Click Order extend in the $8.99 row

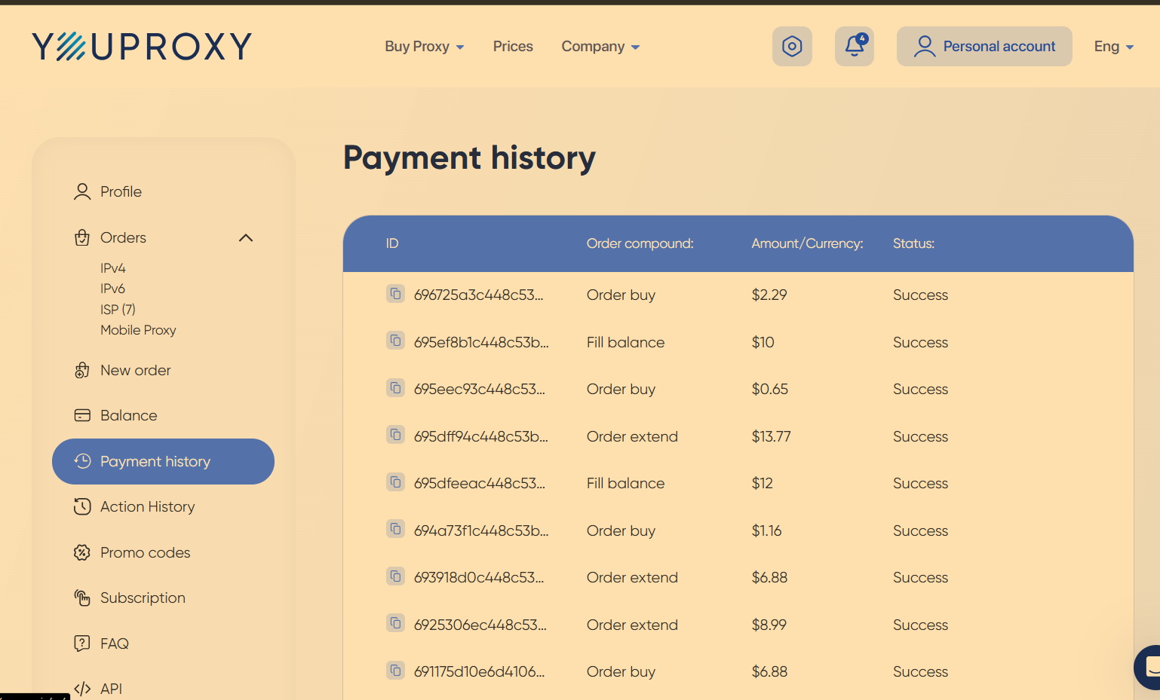(632, 625)
